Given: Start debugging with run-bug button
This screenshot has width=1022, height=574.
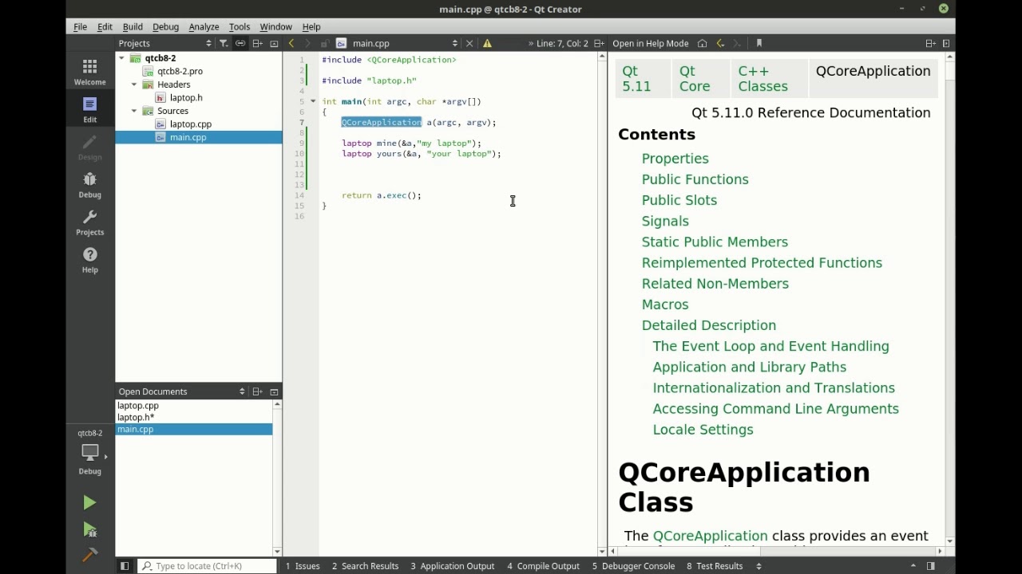Looking at the screenshot, I should coord(89,529).
